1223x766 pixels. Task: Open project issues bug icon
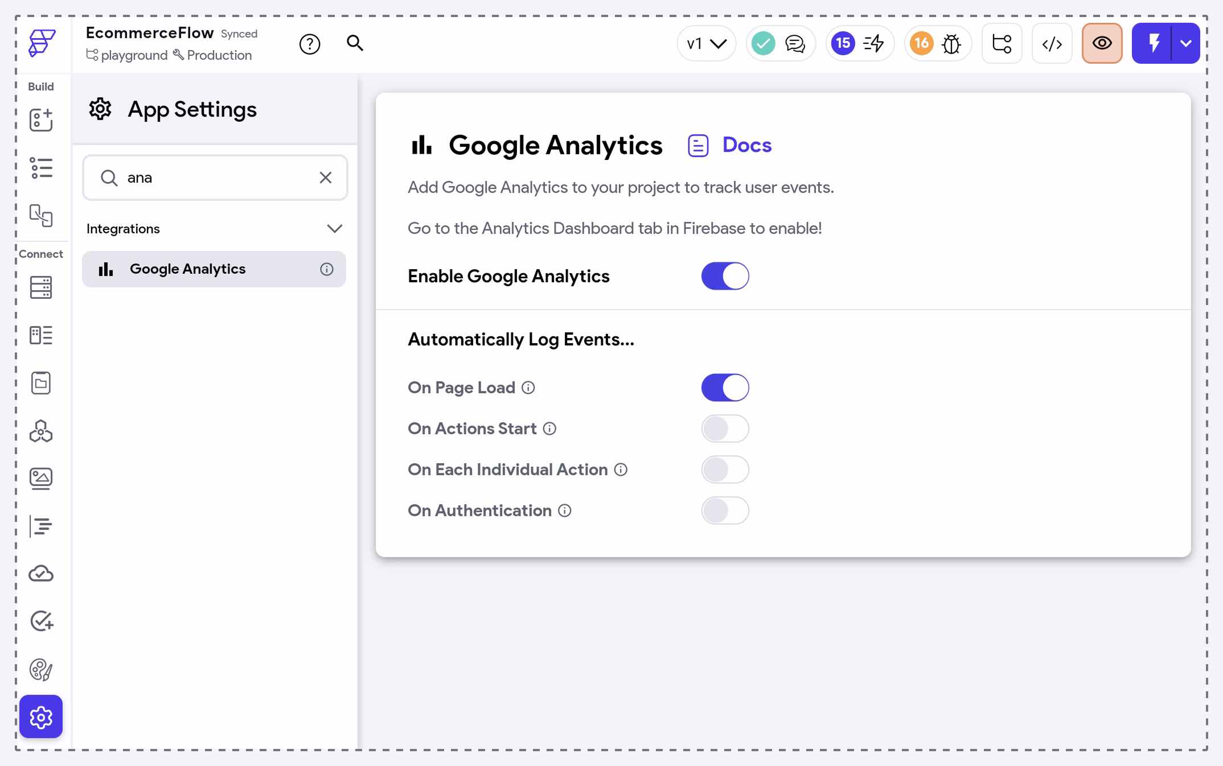tap(951, 44)
